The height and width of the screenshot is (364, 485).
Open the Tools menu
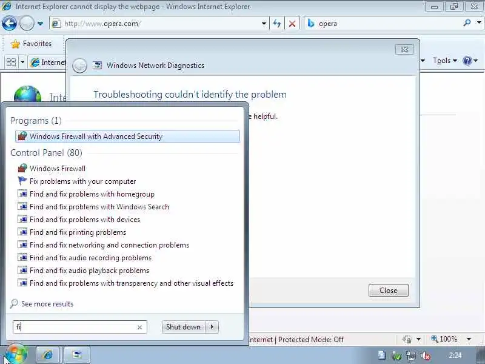pos(445,61)
